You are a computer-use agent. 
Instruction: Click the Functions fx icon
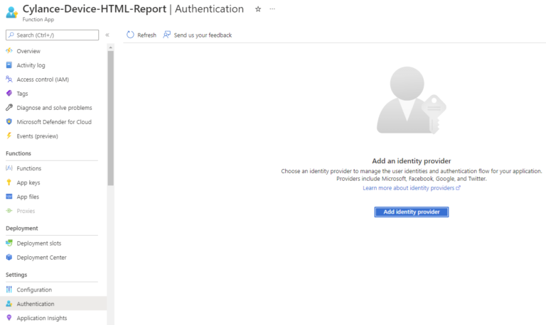click(x=9, y=168)
